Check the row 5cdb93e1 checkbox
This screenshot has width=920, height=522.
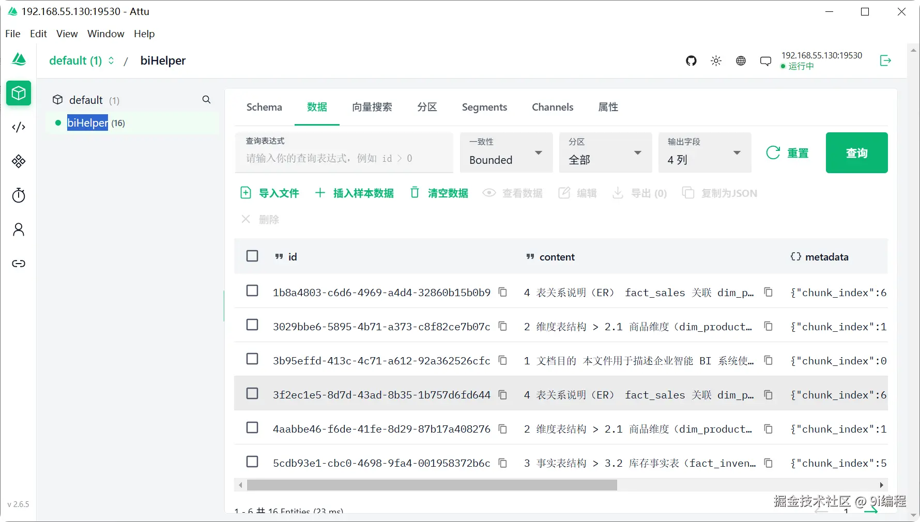coord(252,462)
